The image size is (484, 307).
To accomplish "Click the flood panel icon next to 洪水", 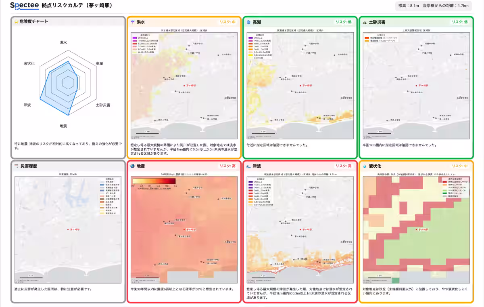I will tap(133, 22).
